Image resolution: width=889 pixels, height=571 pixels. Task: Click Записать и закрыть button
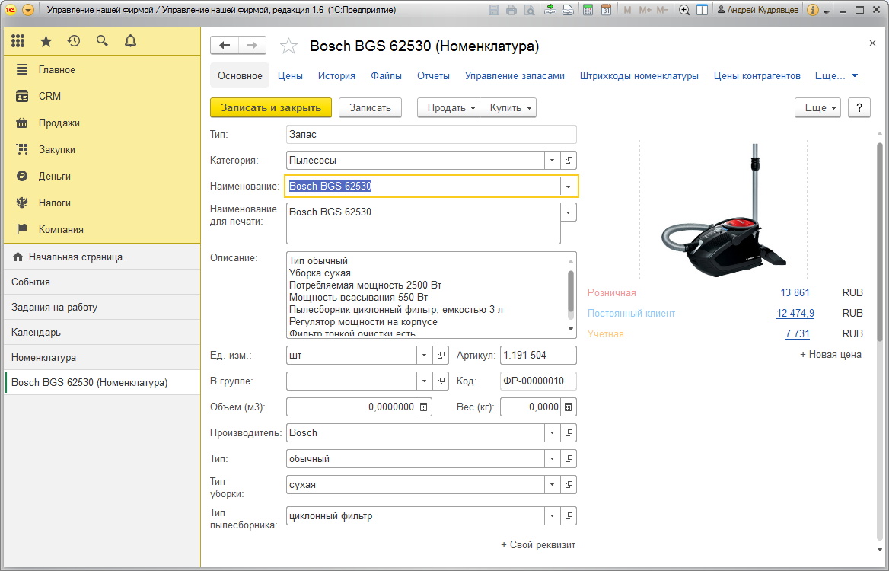coord(271,108)
